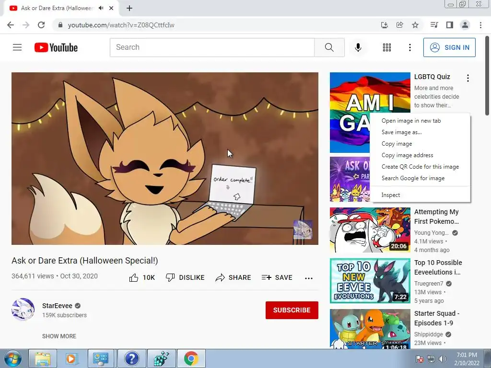This screenshot has width=491, height=368.
Task: Click the page vertical scrollbar thumb
Action: [x=488, y=76]
